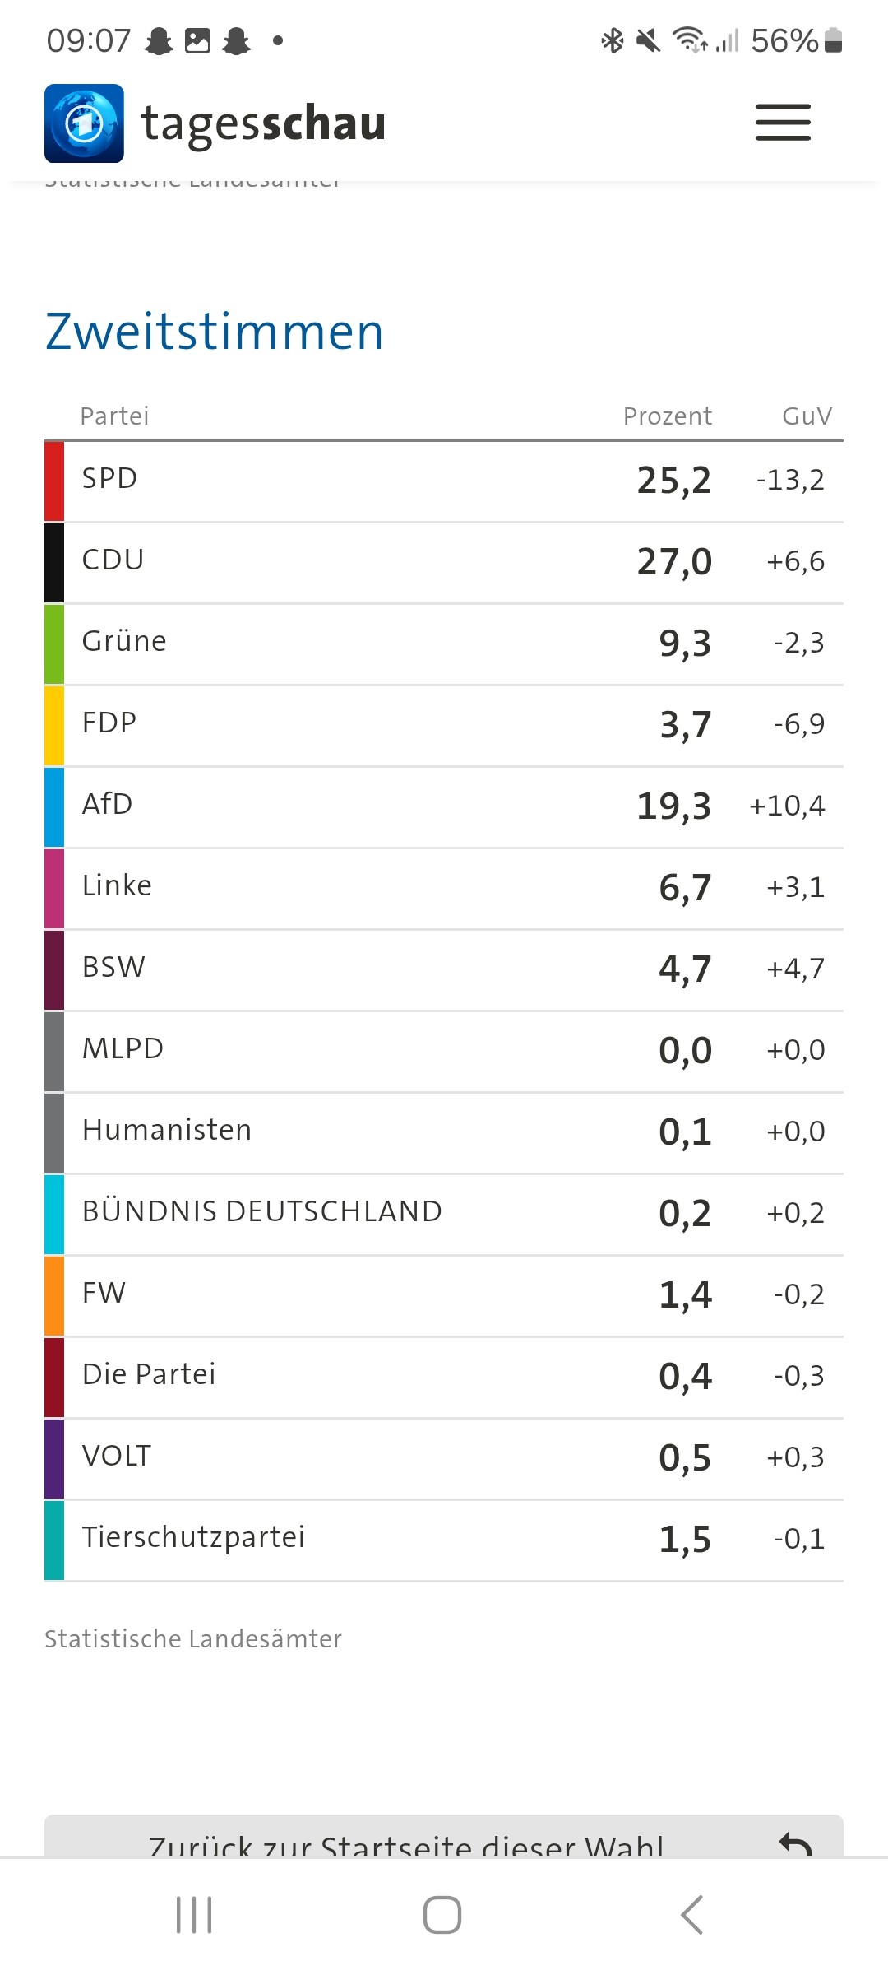Tap the battery indicator in status bar

(x=833, y=39)
